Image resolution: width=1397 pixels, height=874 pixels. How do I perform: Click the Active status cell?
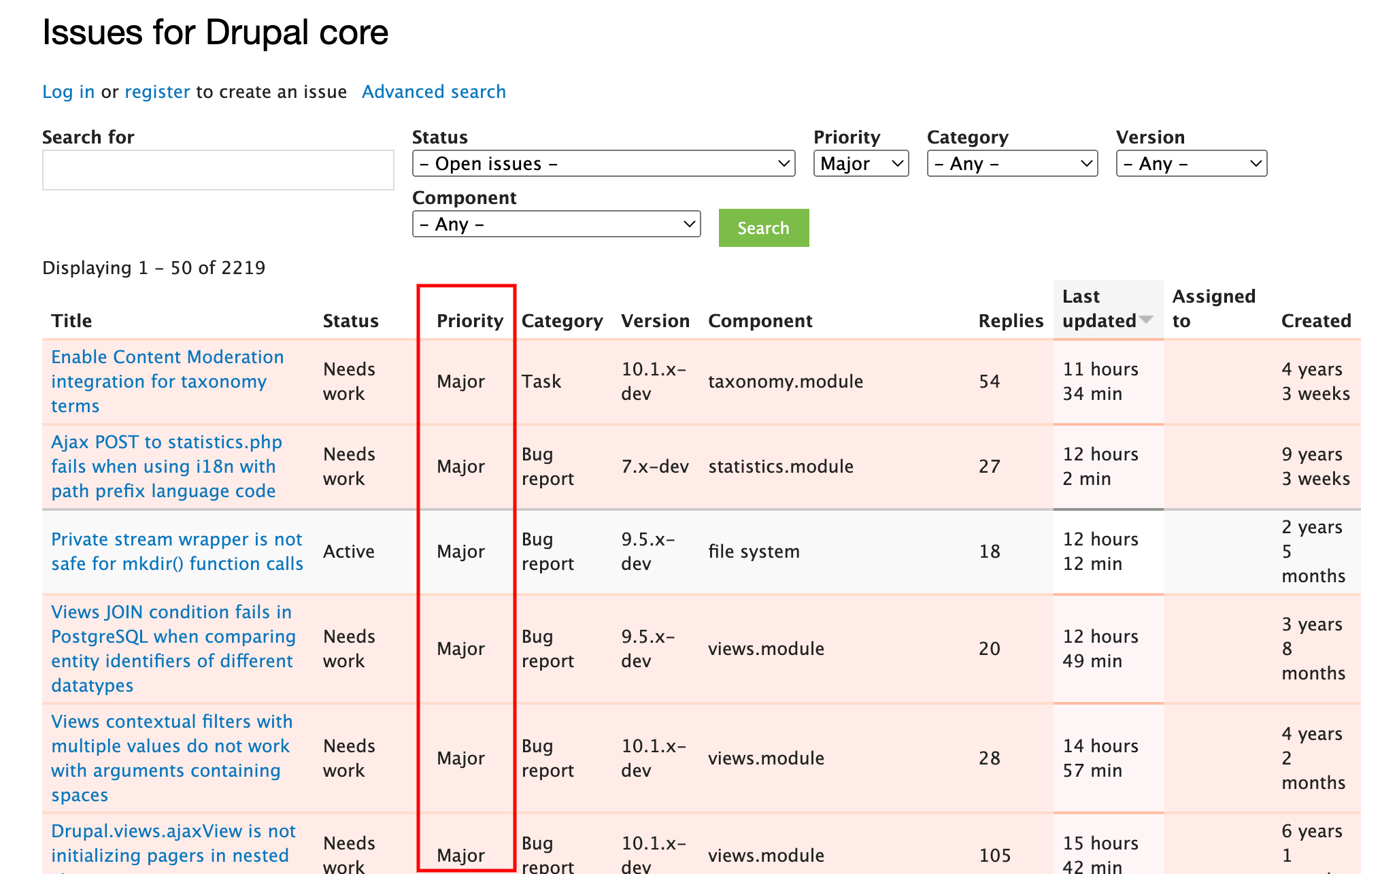348,552
